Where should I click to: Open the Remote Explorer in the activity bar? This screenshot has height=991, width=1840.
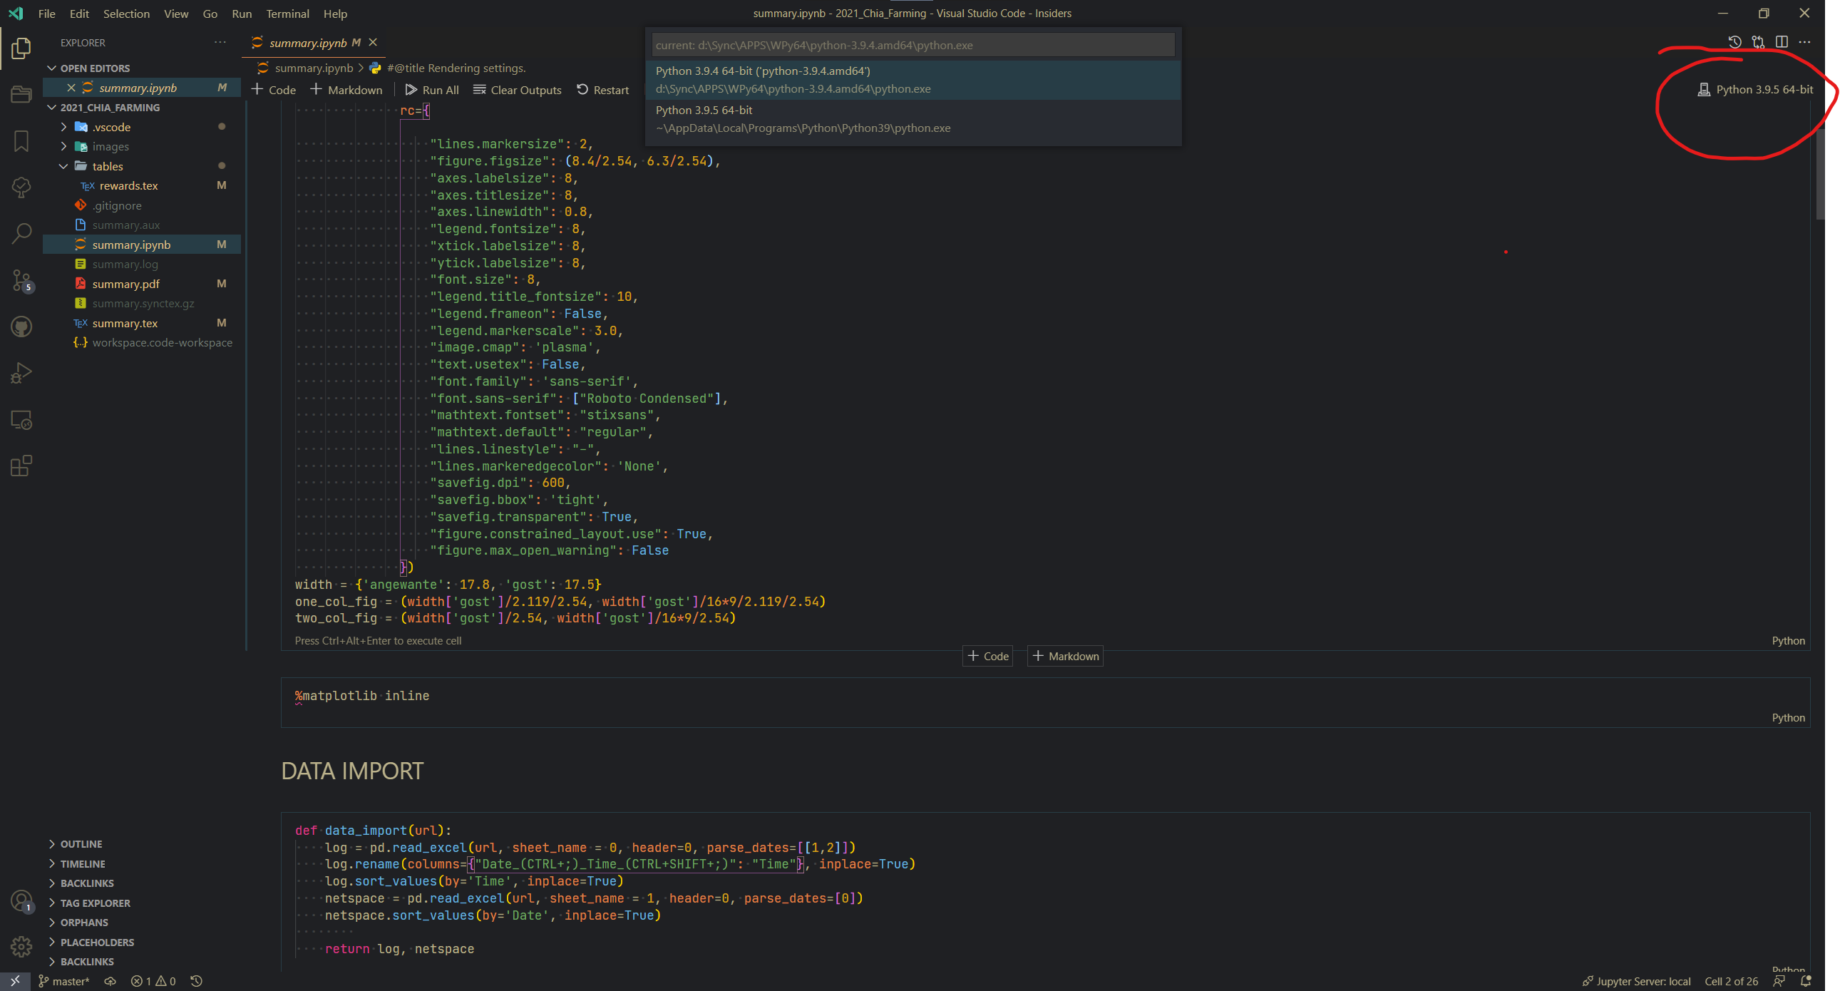[21, 420]
